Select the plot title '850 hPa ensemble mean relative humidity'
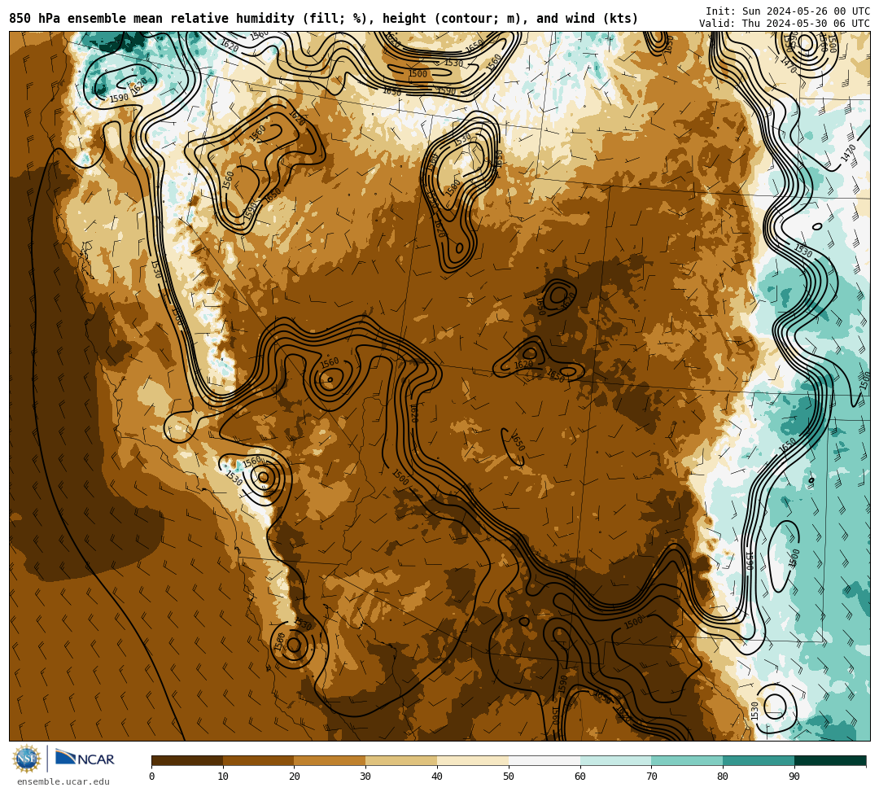This screenshot has height=792, width=879. [154, 19]
